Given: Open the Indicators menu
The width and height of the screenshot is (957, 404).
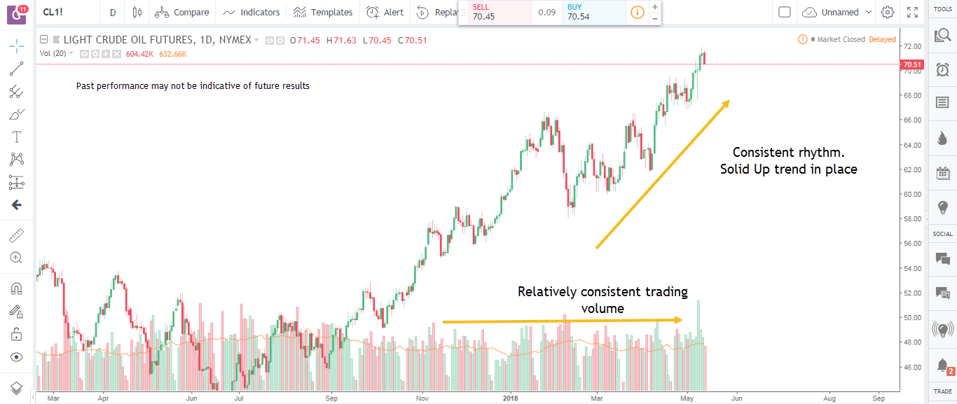Looking at the screenshot, I should click(x=251, y=12).
